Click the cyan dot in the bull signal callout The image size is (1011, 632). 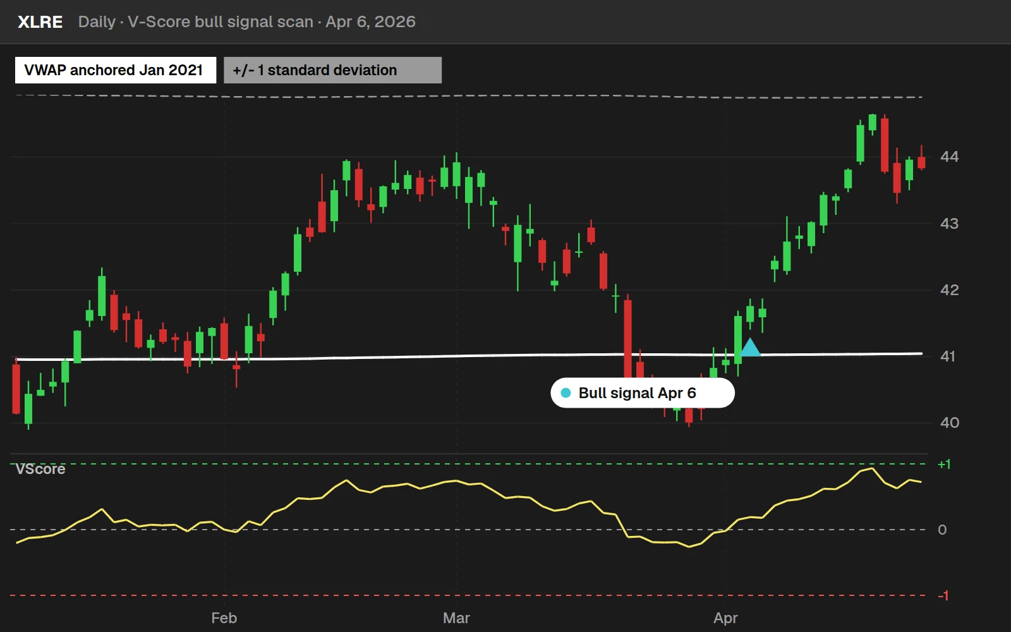566,393
